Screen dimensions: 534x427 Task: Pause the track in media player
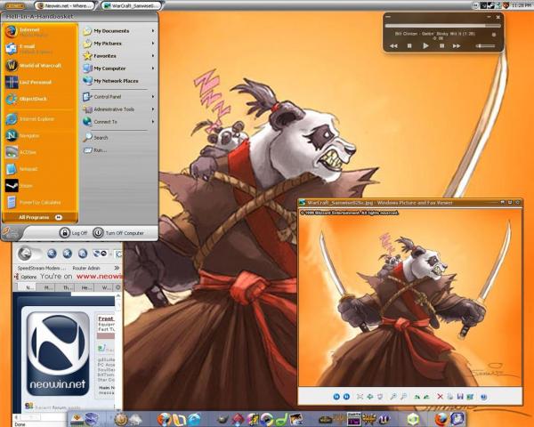441,46
